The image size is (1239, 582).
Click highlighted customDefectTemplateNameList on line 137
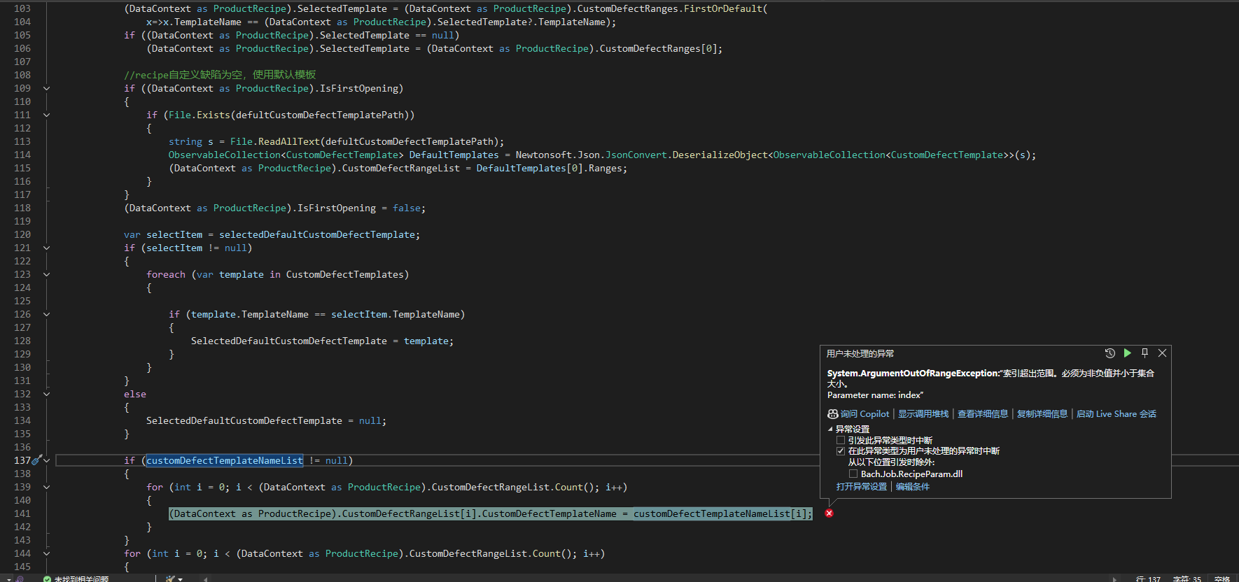click(225, 460)
